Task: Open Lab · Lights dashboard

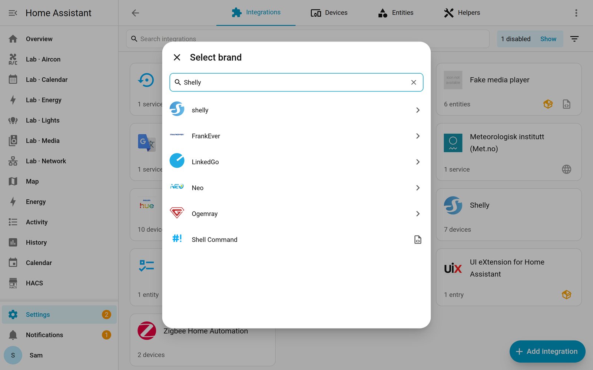Action: coord(59,120)
